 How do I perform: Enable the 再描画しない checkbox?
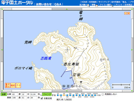click(x=103, y=94)
